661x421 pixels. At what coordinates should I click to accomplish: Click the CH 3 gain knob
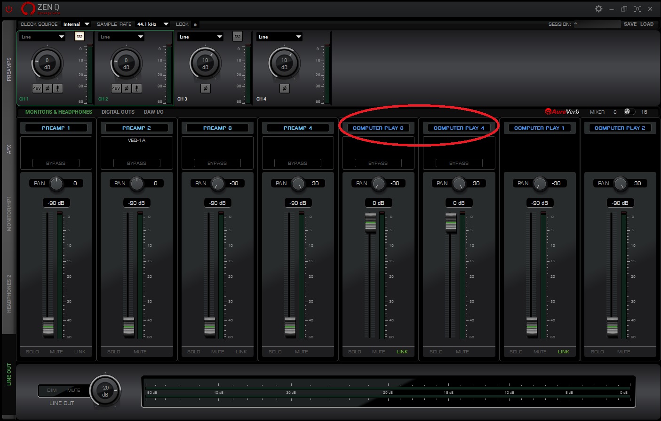205,63
